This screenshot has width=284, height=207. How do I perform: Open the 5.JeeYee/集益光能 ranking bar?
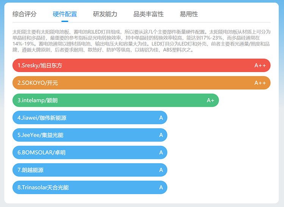point(90,135)
